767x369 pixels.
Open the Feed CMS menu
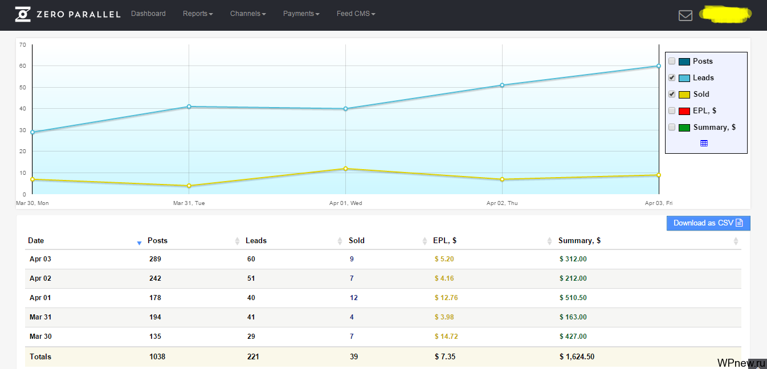pos(356,14)
